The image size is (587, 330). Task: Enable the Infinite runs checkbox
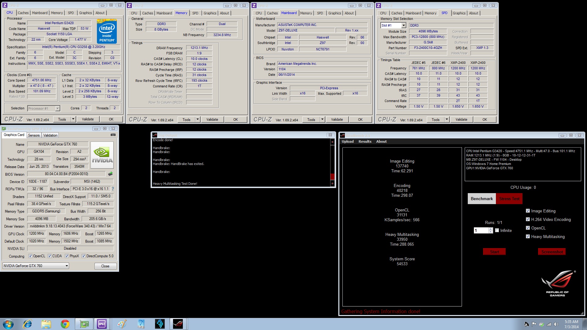(x=497, y=230)
